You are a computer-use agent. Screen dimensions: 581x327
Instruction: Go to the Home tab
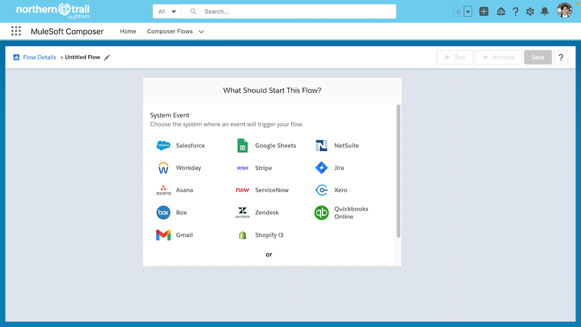(128, 31)
